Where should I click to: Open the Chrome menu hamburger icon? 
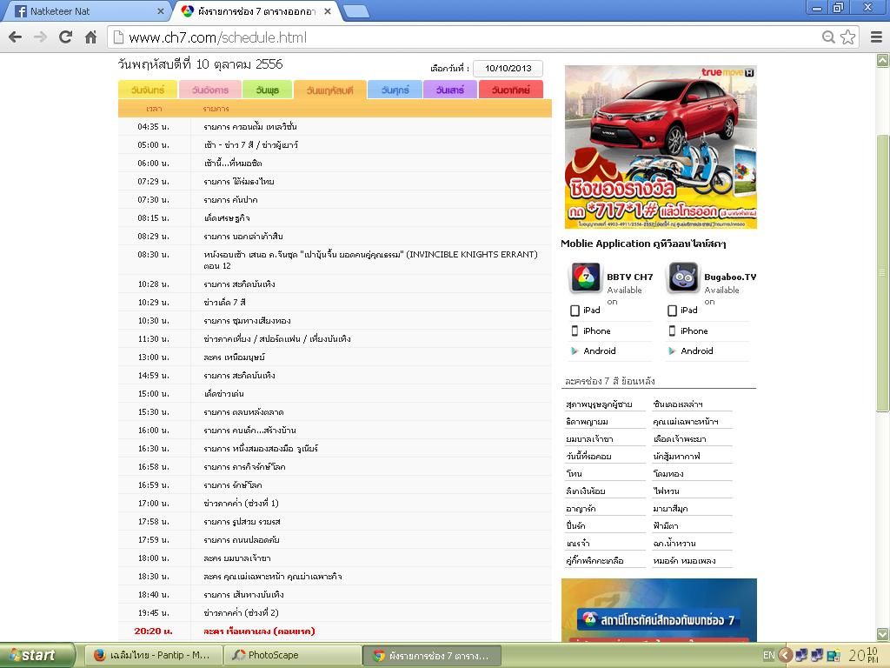click(876, 37)
